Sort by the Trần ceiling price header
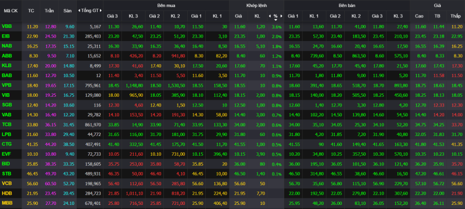 [x=49, y=10]
